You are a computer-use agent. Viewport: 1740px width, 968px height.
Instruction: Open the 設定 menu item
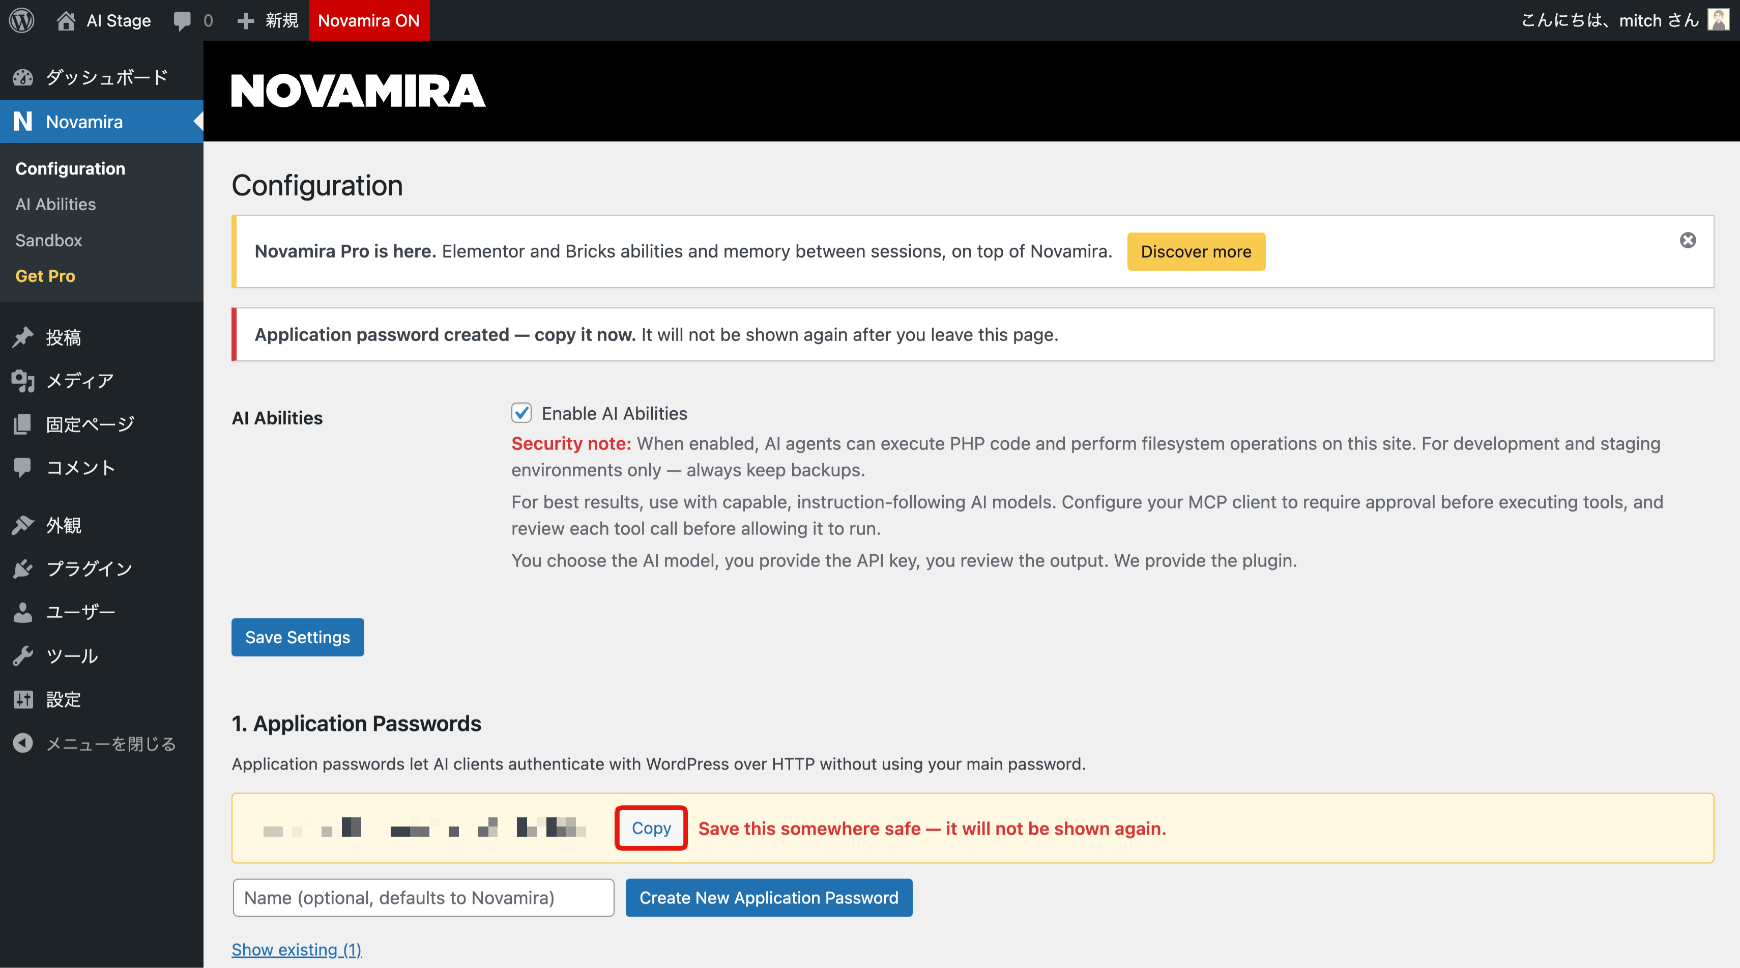(x=101, y=699)
